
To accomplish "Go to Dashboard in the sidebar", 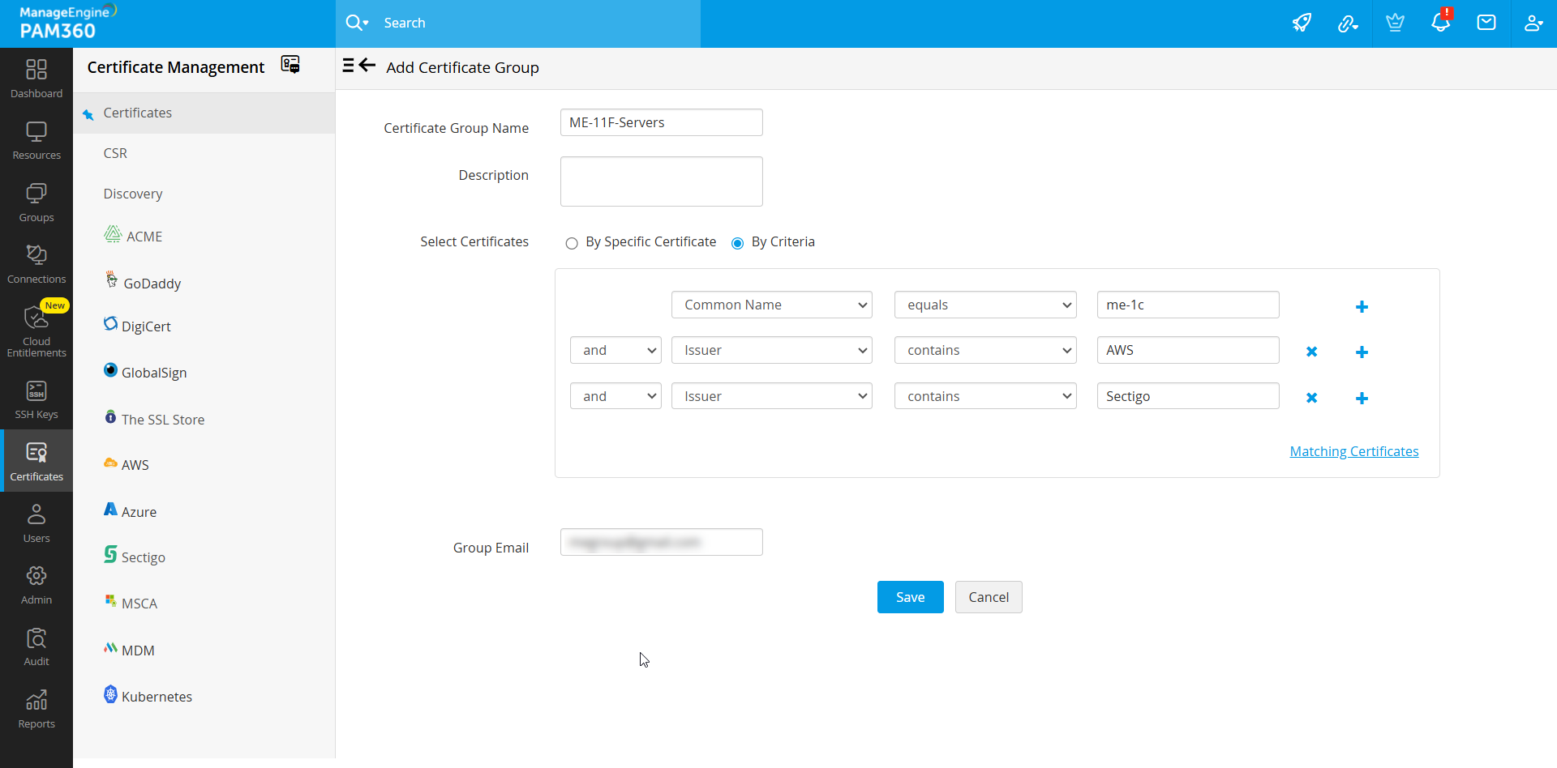I will click(x=36, y=79).
